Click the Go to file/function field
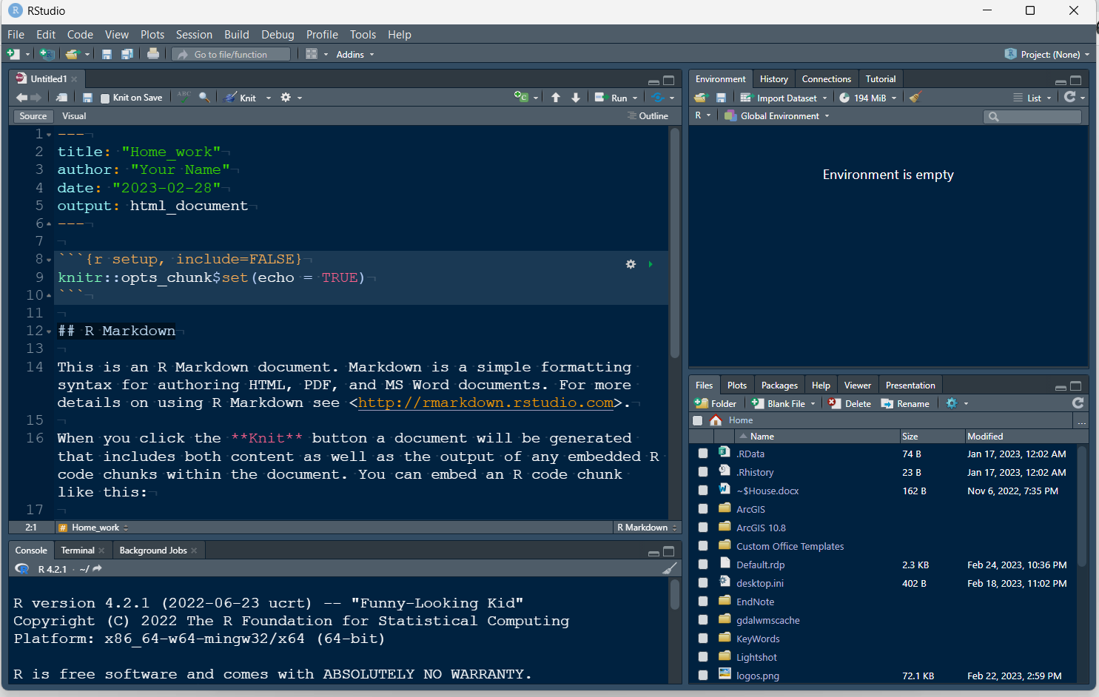This screenshot has height=697, width=1099. (x=232, y=54)
